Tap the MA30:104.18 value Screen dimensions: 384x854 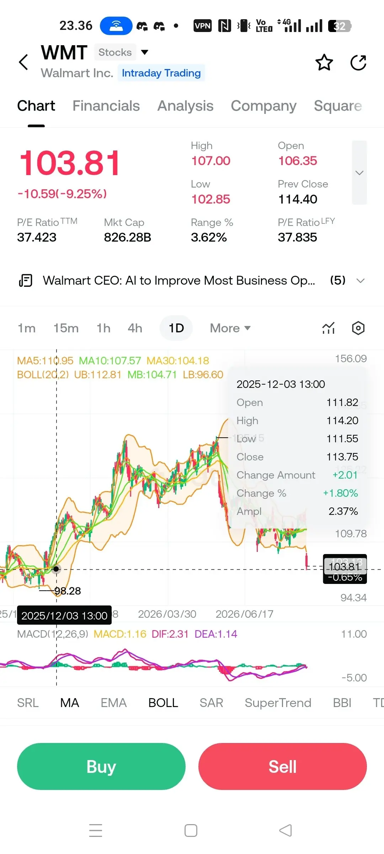coord(178,360)
